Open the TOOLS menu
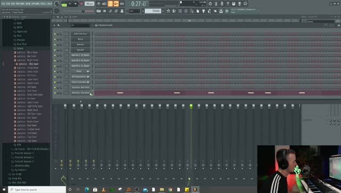 click(44, 4)
